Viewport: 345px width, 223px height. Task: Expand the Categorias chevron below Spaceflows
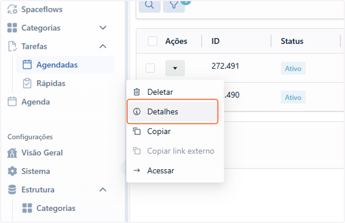pos(103,28)
